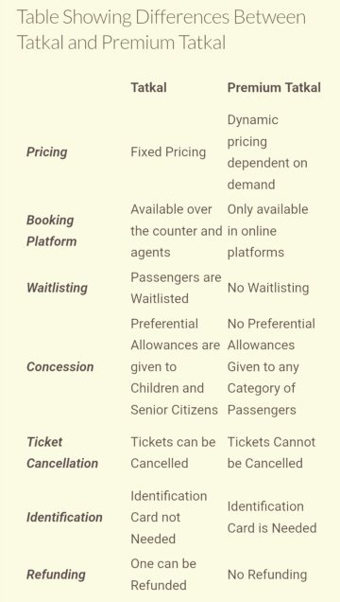Click the Fixed Pricing cell

168,152
